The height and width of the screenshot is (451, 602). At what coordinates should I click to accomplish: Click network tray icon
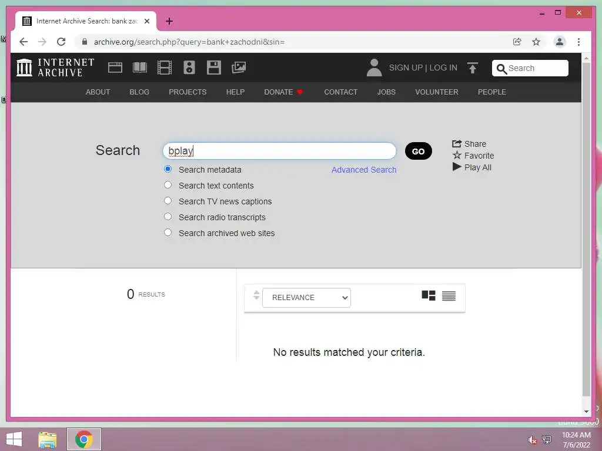[546, 440]
